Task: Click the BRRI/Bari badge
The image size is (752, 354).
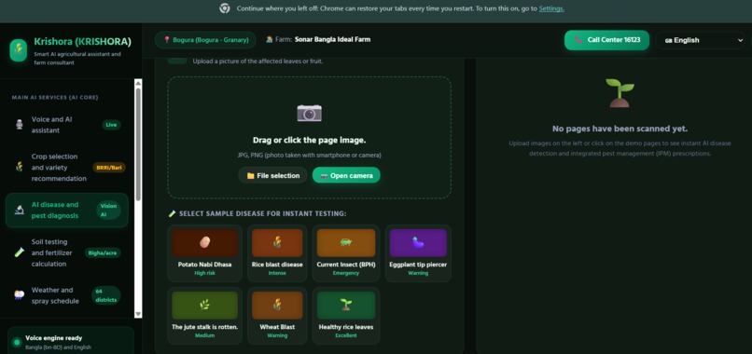Action: [109, 168]
